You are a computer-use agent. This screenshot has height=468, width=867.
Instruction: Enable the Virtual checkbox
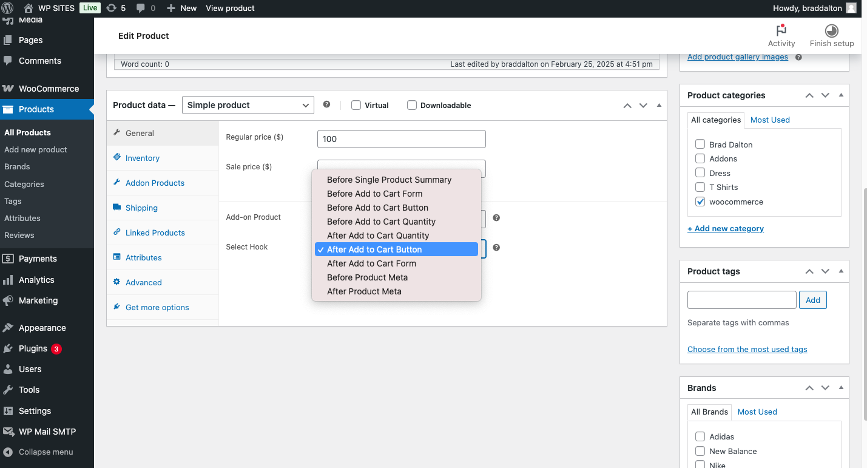(x=356, y=105)
